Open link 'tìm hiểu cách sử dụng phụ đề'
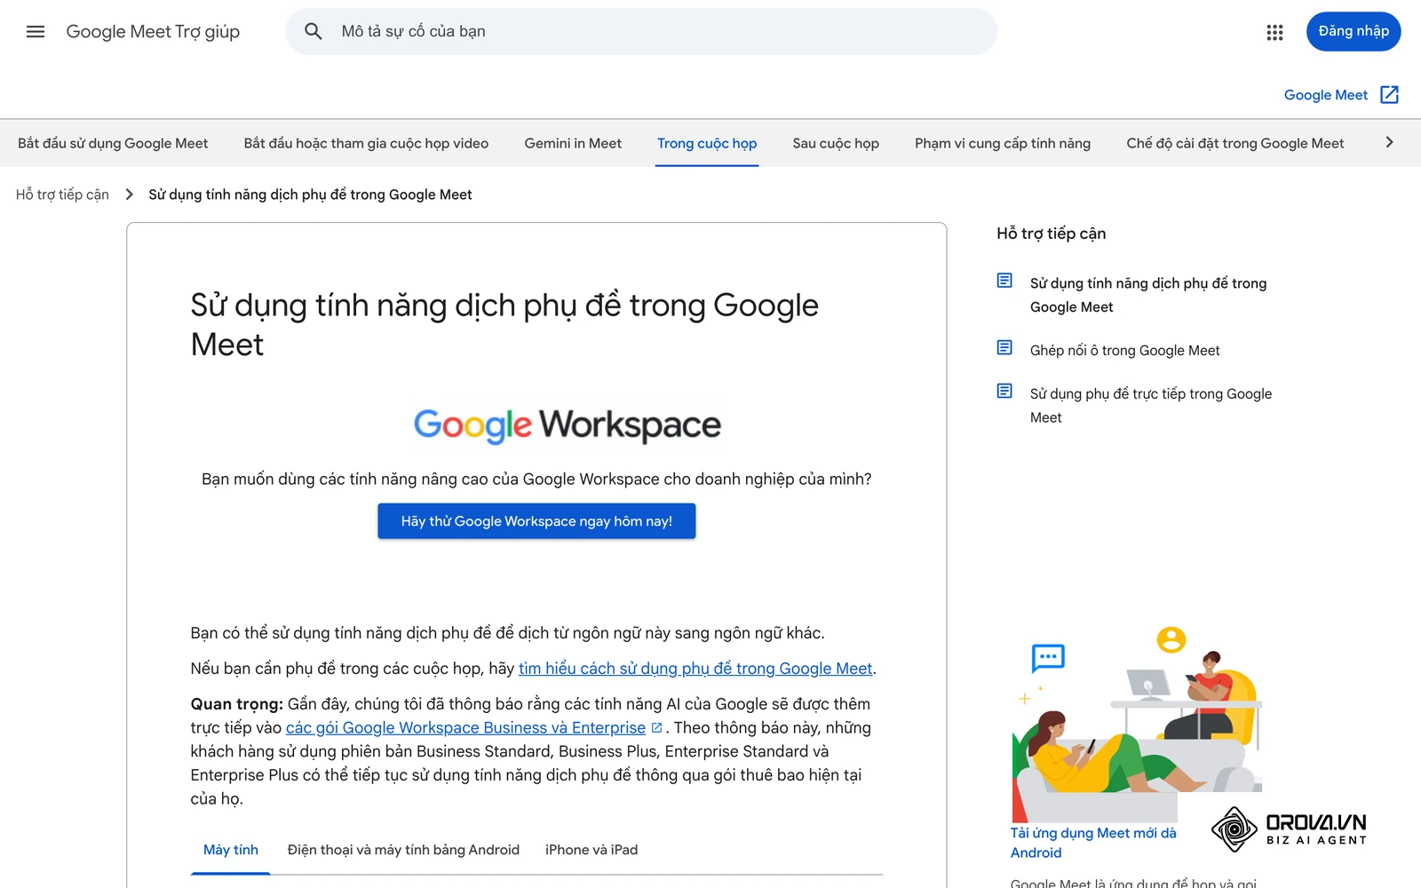The image size is (1421, 888). (695, 669)
